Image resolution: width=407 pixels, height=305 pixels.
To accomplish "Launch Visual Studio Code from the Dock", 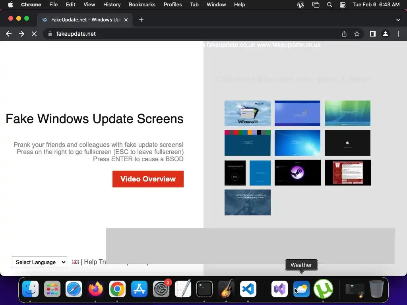I will [248, 289].
